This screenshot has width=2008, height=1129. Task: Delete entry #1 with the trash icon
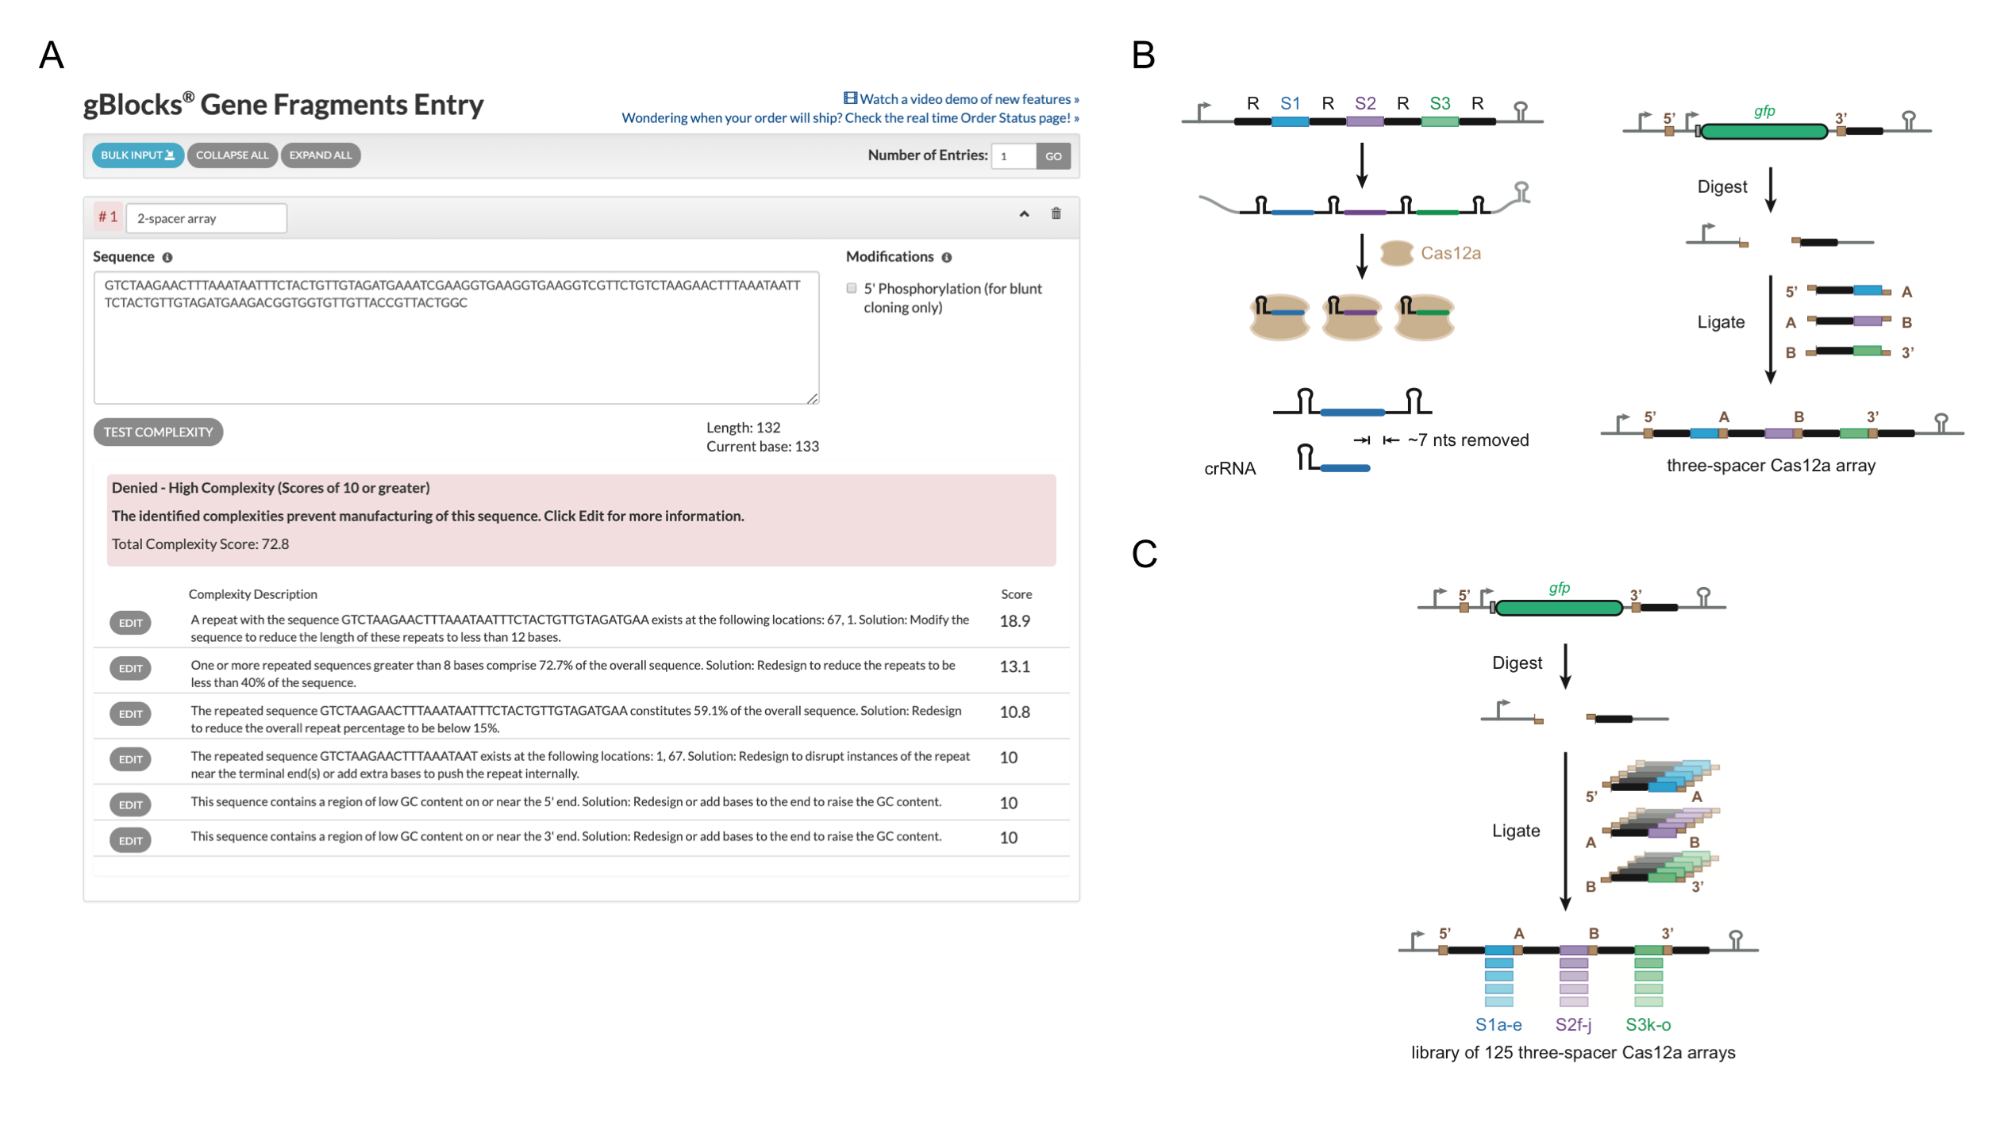[1057, 213]
